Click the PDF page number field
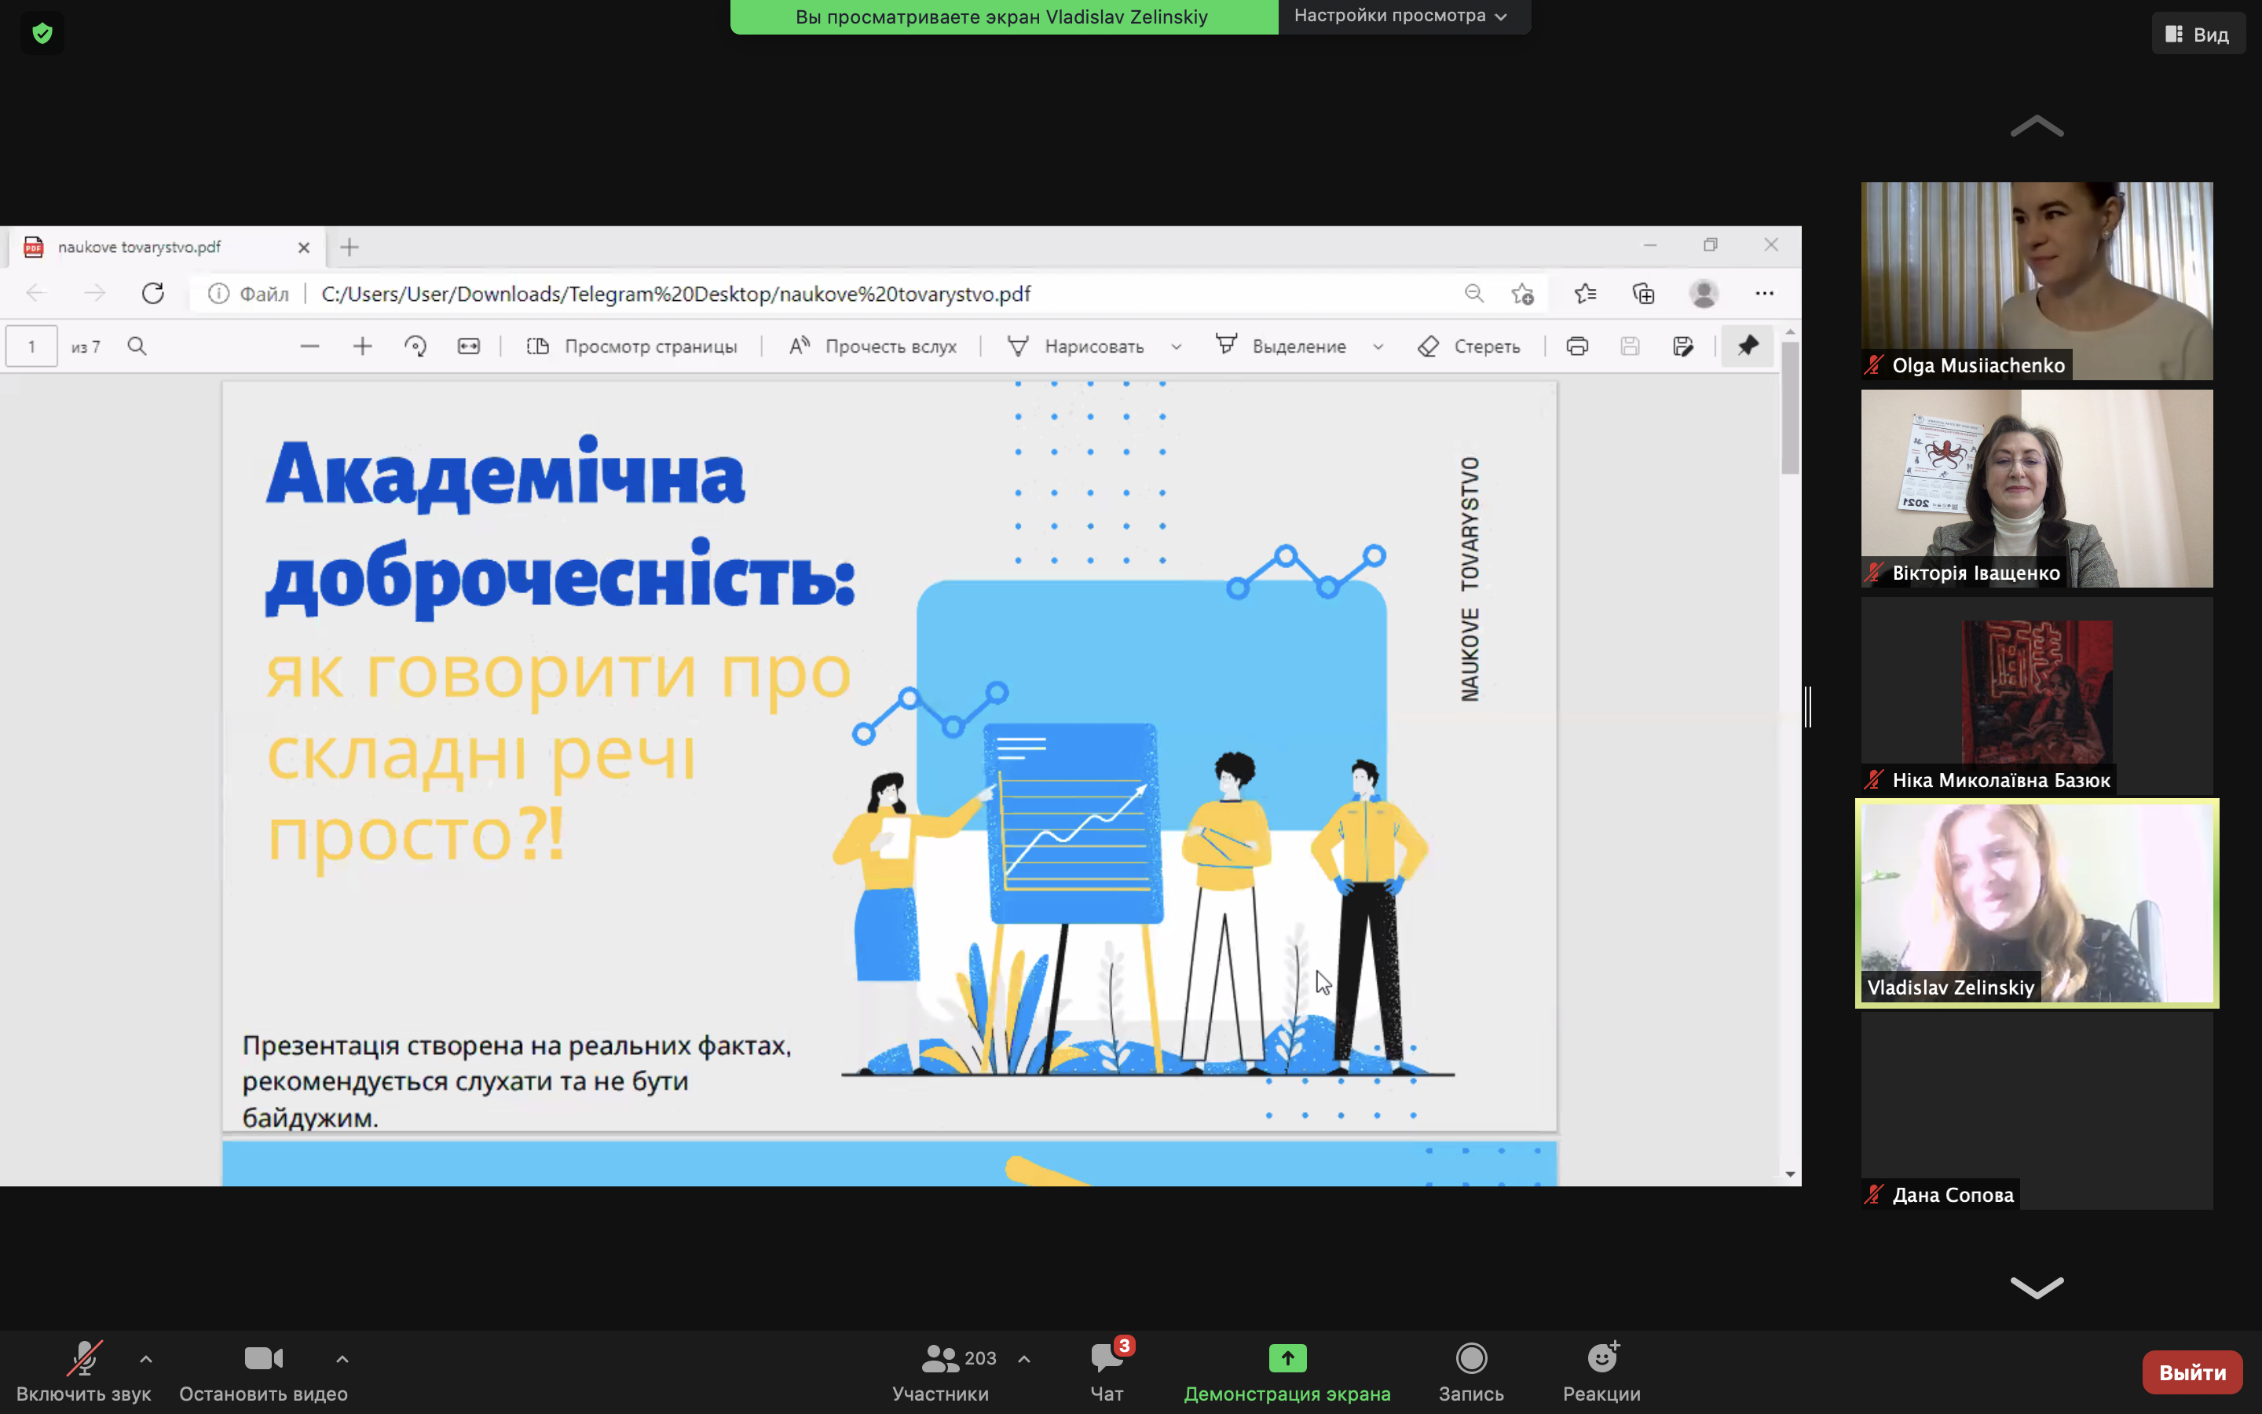The width and height of the screenshot is (2262, 1414). 31,346
